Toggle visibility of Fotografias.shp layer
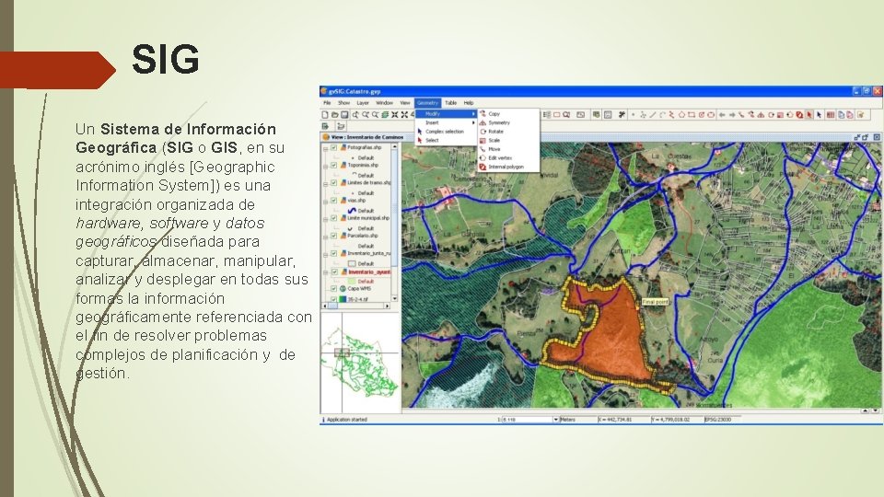 [333, 147]
